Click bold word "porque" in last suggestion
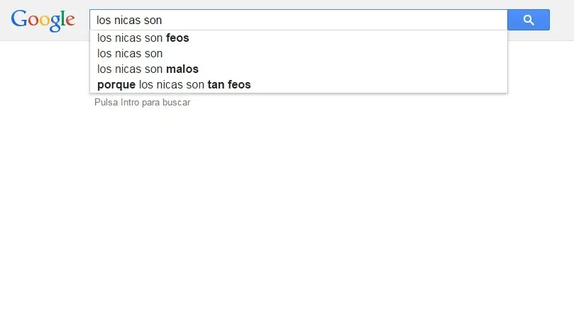 [x=116, y=85]
